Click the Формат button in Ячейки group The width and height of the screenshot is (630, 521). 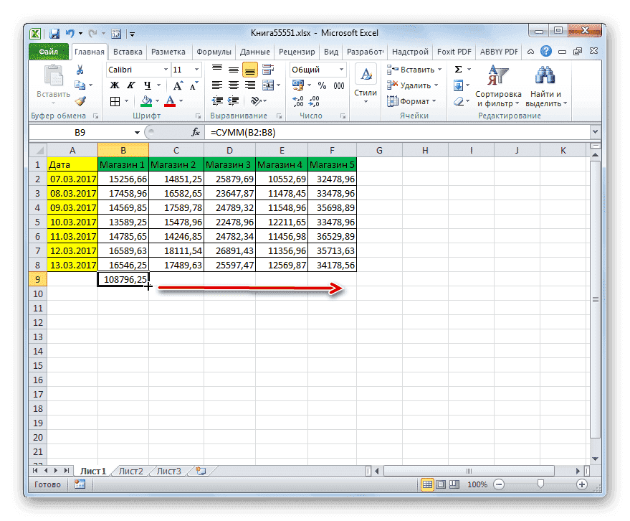click(414, 101)
